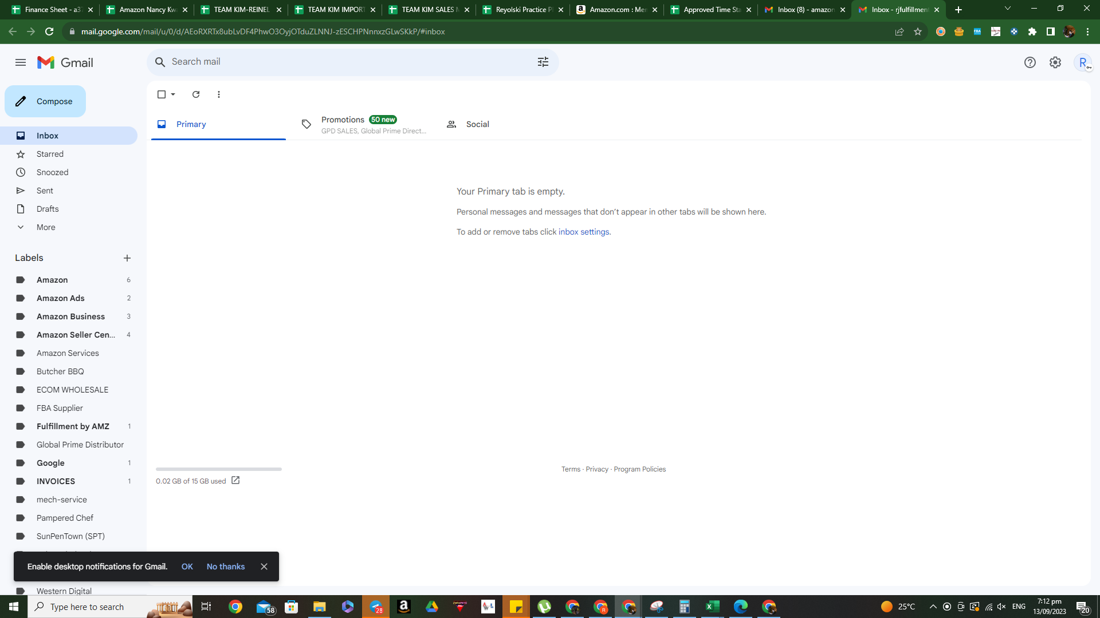1100x618 pixels.
Task: Switch to the Primary tab
Action: click(218, 124)
